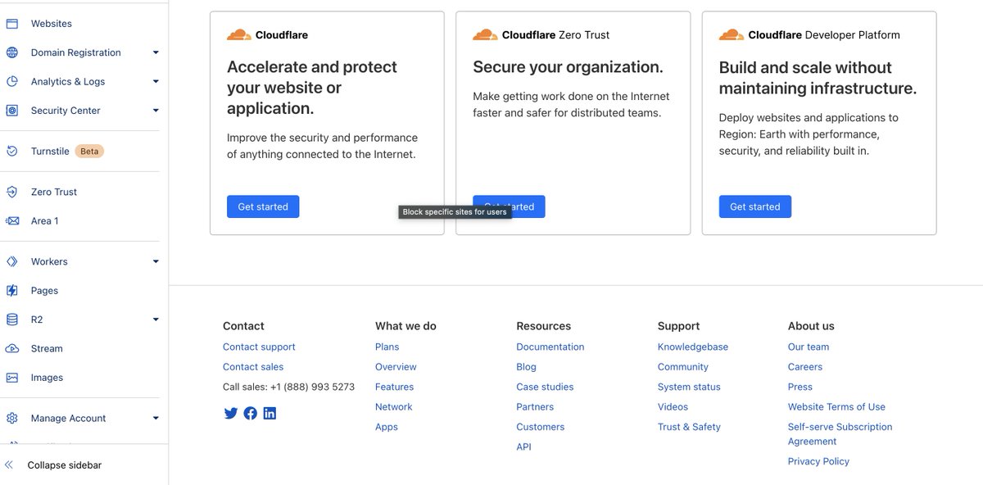The height and width of the screenshot is (485, 983).
Task: Click the Workers icon in sidebar
Action: (x=12, y=261)
